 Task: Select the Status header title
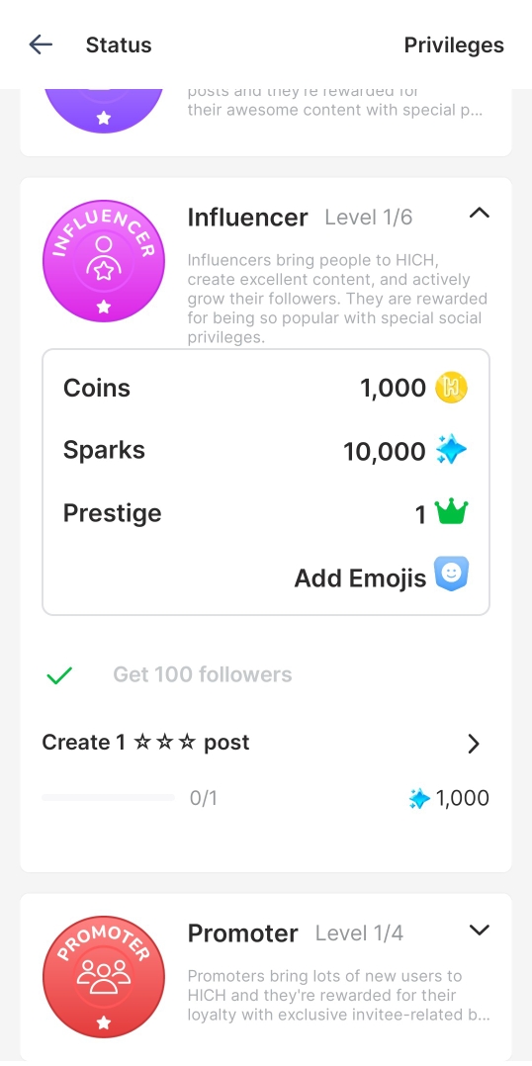pos(119,44)
